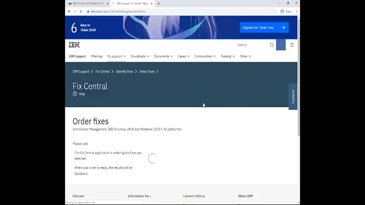Click the IBM logo
The width and height of the screenshot is (365, 205).
(x=74, y=45)
